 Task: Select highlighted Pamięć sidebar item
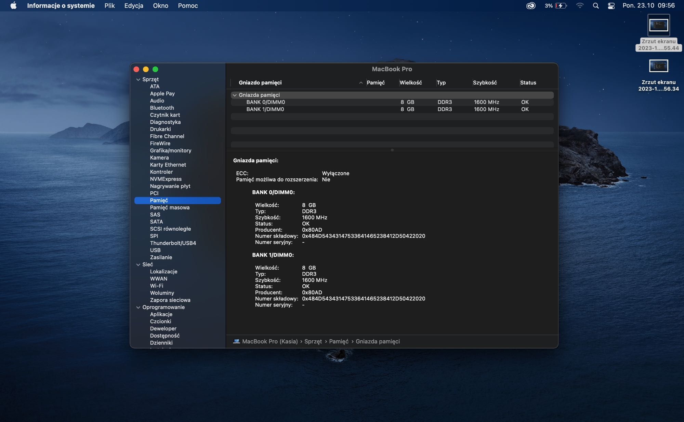(177, 201)
